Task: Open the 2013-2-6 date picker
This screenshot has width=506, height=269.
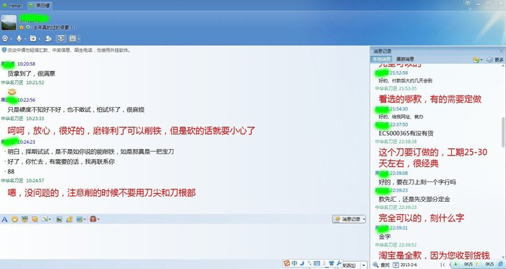Action: pyautogui.click(x=406, y=265)
